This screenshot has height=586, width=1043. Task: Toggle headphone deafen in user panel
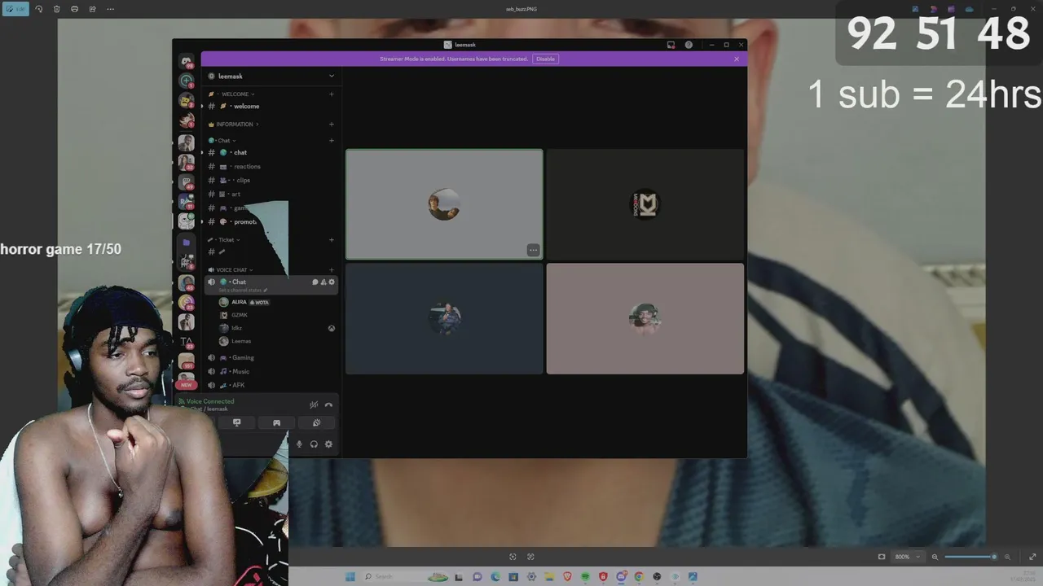point(314,444)
